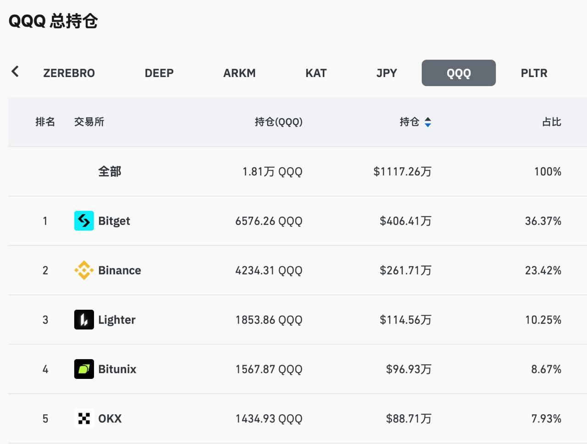Image resolution: width=587 pixels, height=444 pixels.
Task: Click the Lighter exchange logo icon
Action: (x=84, y=320)
